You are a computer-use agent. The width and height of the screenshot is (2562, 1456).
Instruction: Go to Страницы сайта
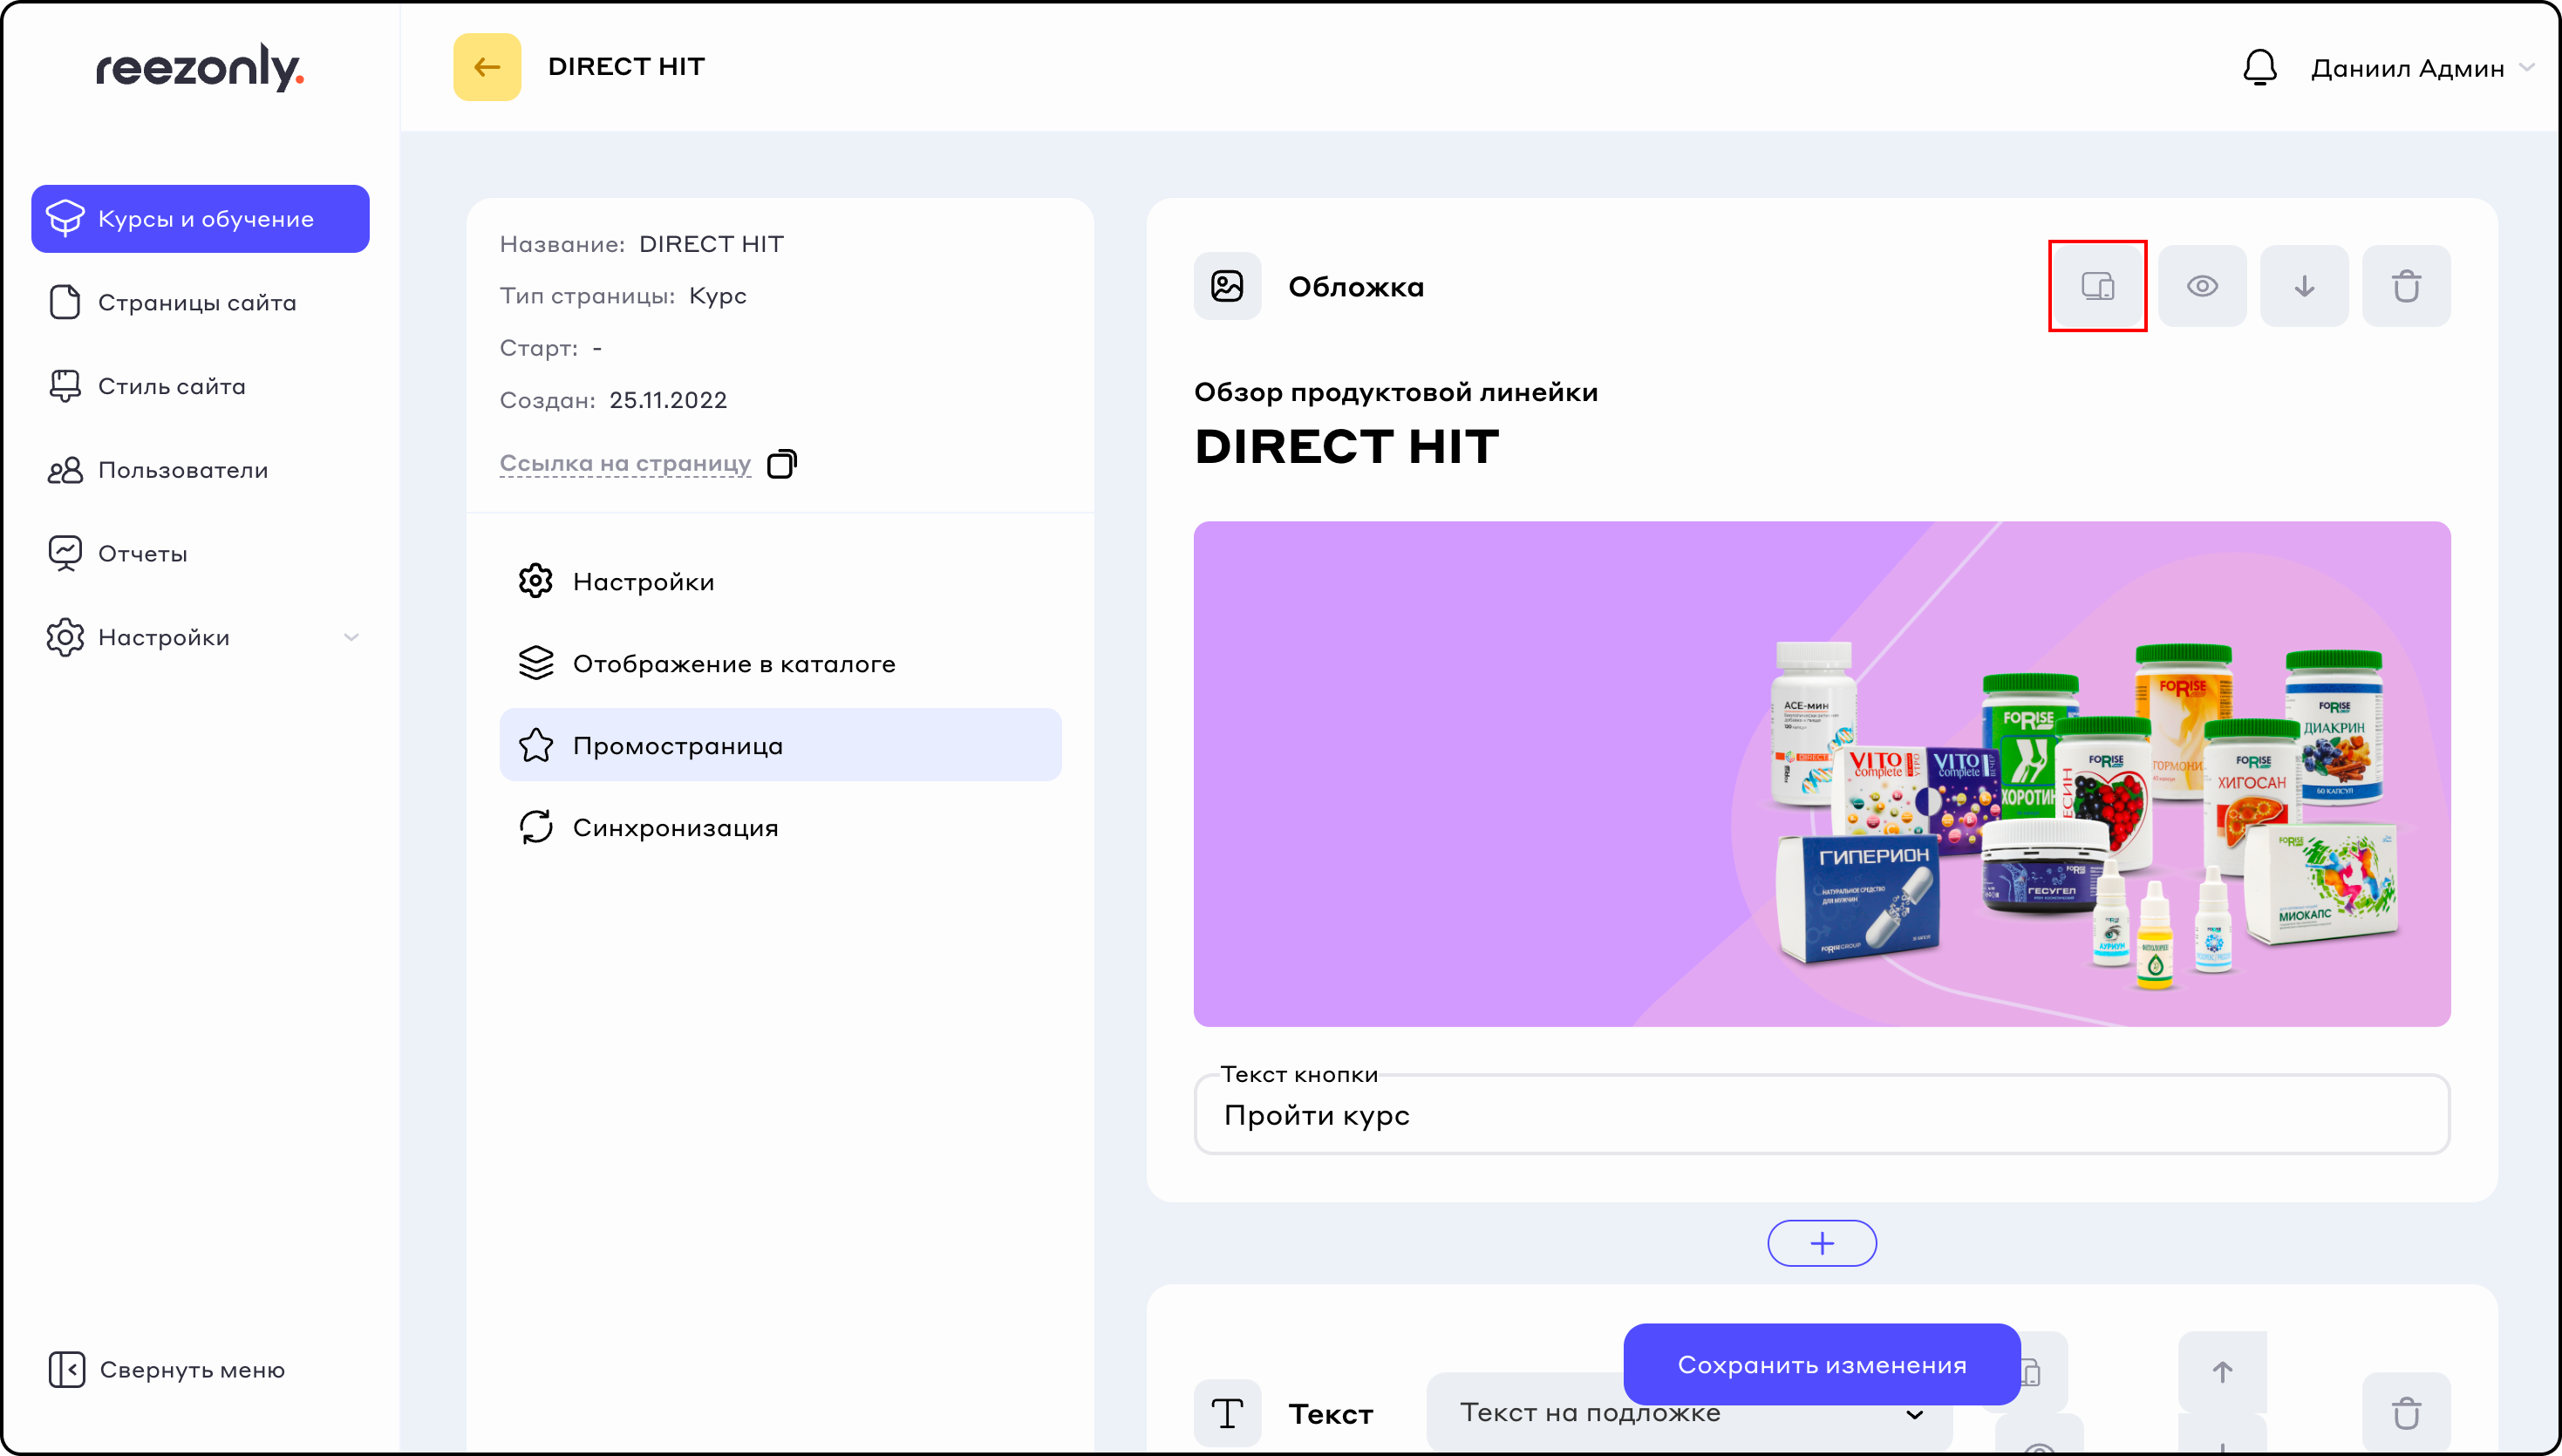(197, 302)
